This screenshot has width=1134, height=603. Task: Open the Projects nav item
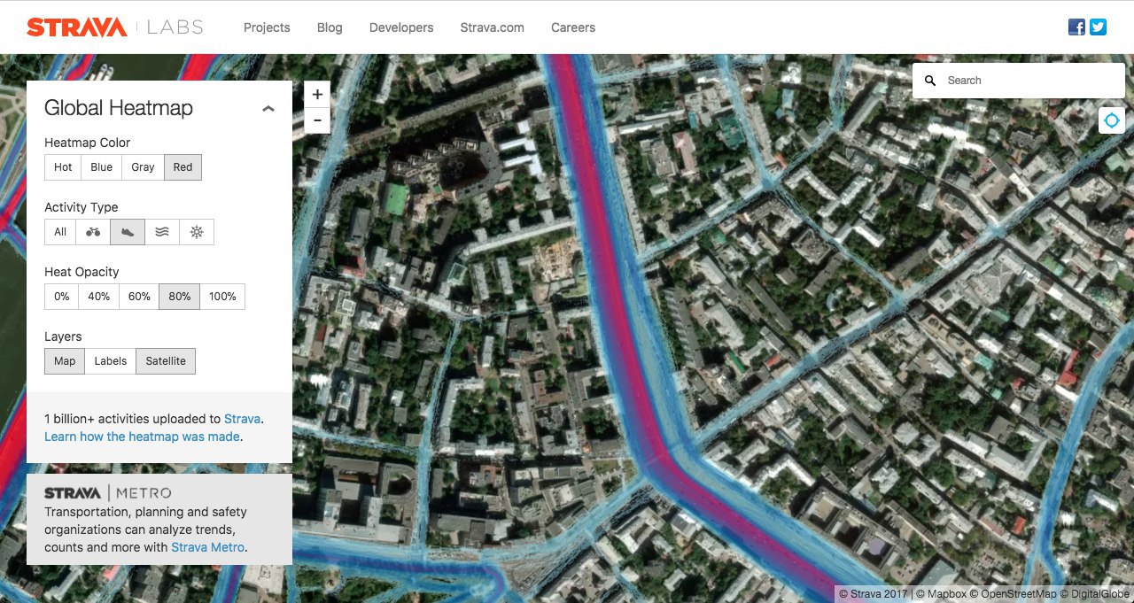[x=267, y=27]
